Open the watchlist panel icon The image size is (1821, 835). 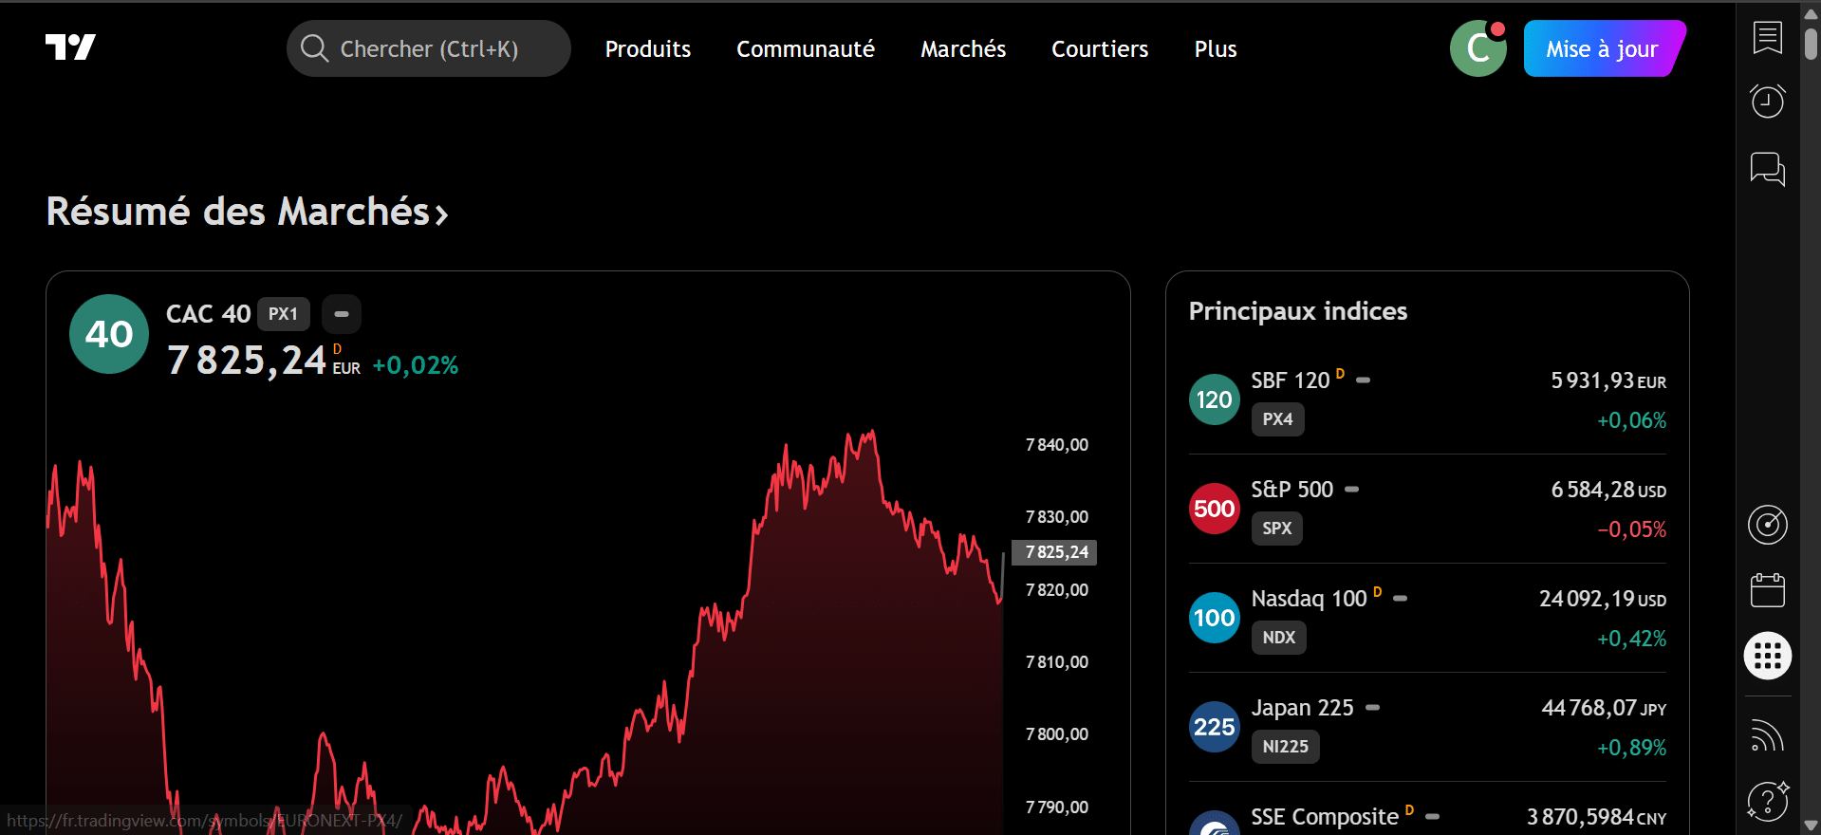pos(1767,38)
